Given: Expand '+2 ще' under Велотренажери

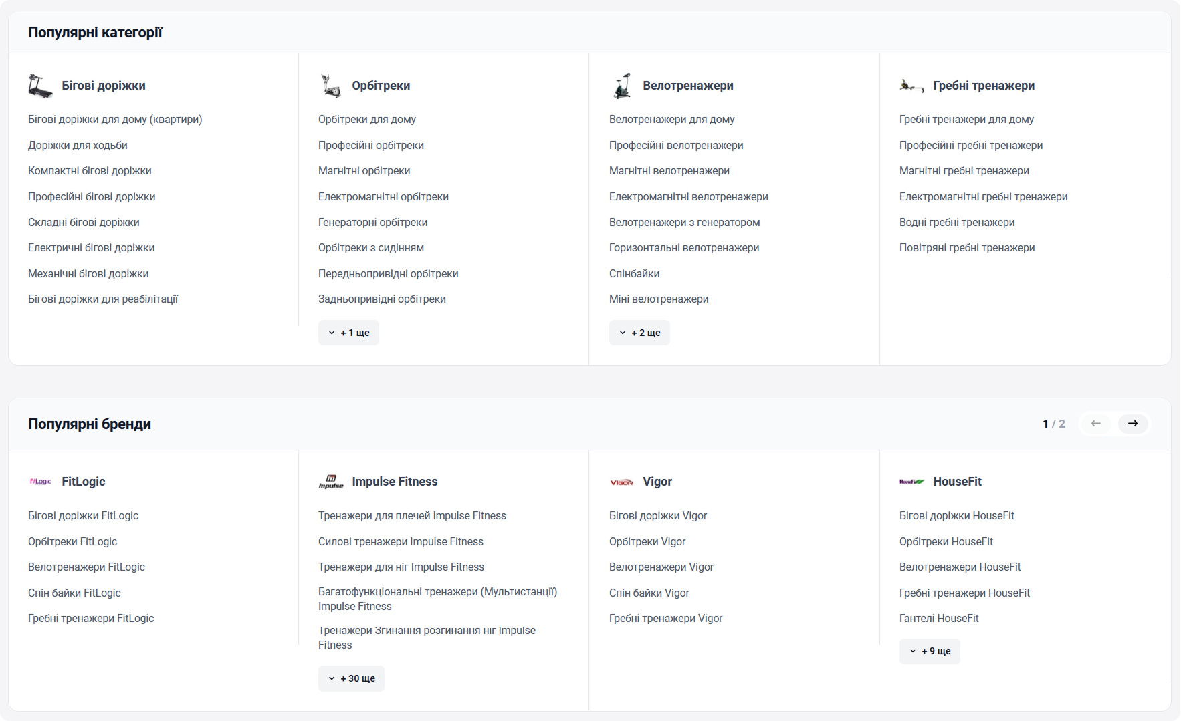Looking at the screenshot, I should [x=639, y=333].
